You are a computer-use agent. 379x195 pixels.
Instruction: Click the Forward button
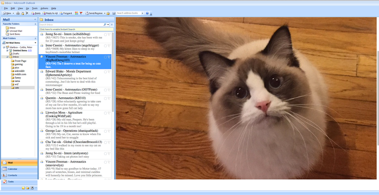66,13
